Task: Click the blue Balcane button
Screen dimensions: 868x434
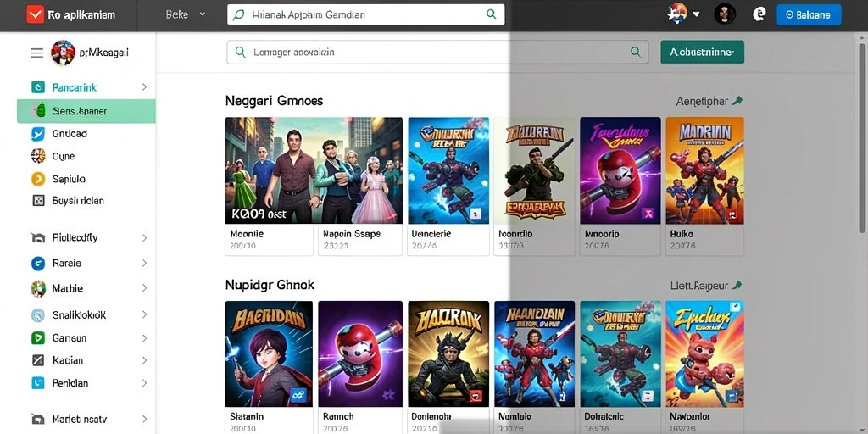Action: pyautogui.click(x=809, y=15)
